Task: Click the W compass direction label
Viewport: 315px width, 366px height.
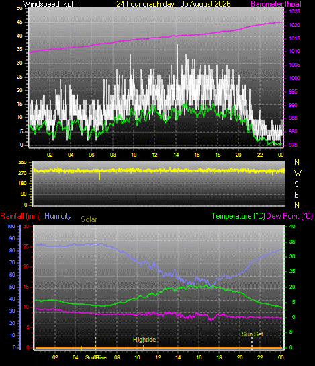Action: [x=298, y=173]
